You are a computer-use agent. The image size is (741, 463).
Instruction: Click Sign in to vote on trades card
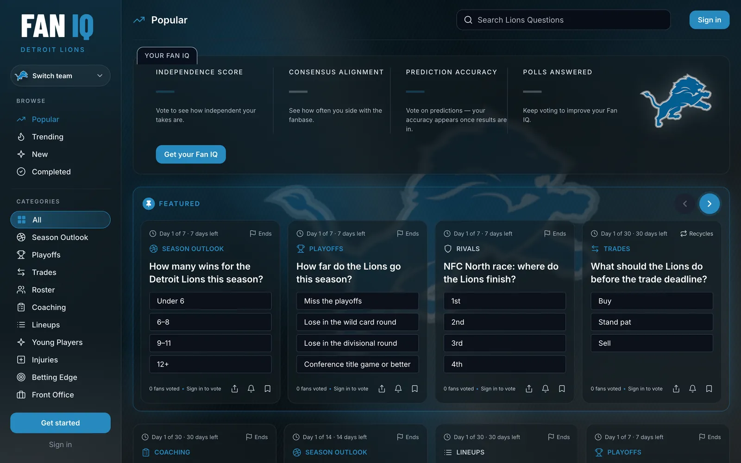coord(645,389)
